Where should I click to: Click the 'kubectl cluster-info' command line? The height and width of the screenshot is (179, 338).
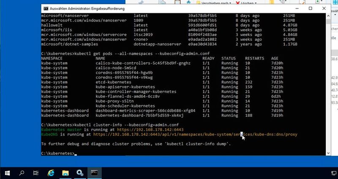[110, 125]
